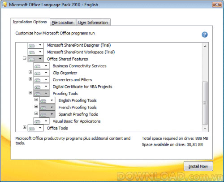Open the help question mark icon

pyautogui.click(x=204, y=35)
